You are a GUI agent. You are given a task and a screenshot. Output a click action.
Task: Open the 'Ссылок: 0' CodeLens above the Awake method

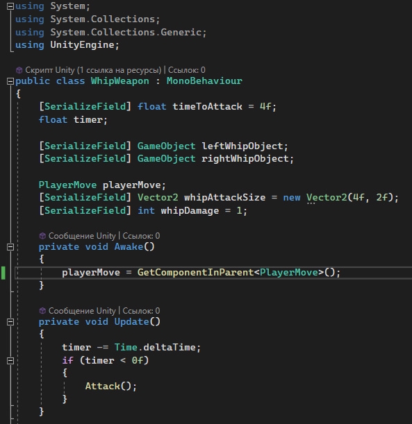point(141,236)
